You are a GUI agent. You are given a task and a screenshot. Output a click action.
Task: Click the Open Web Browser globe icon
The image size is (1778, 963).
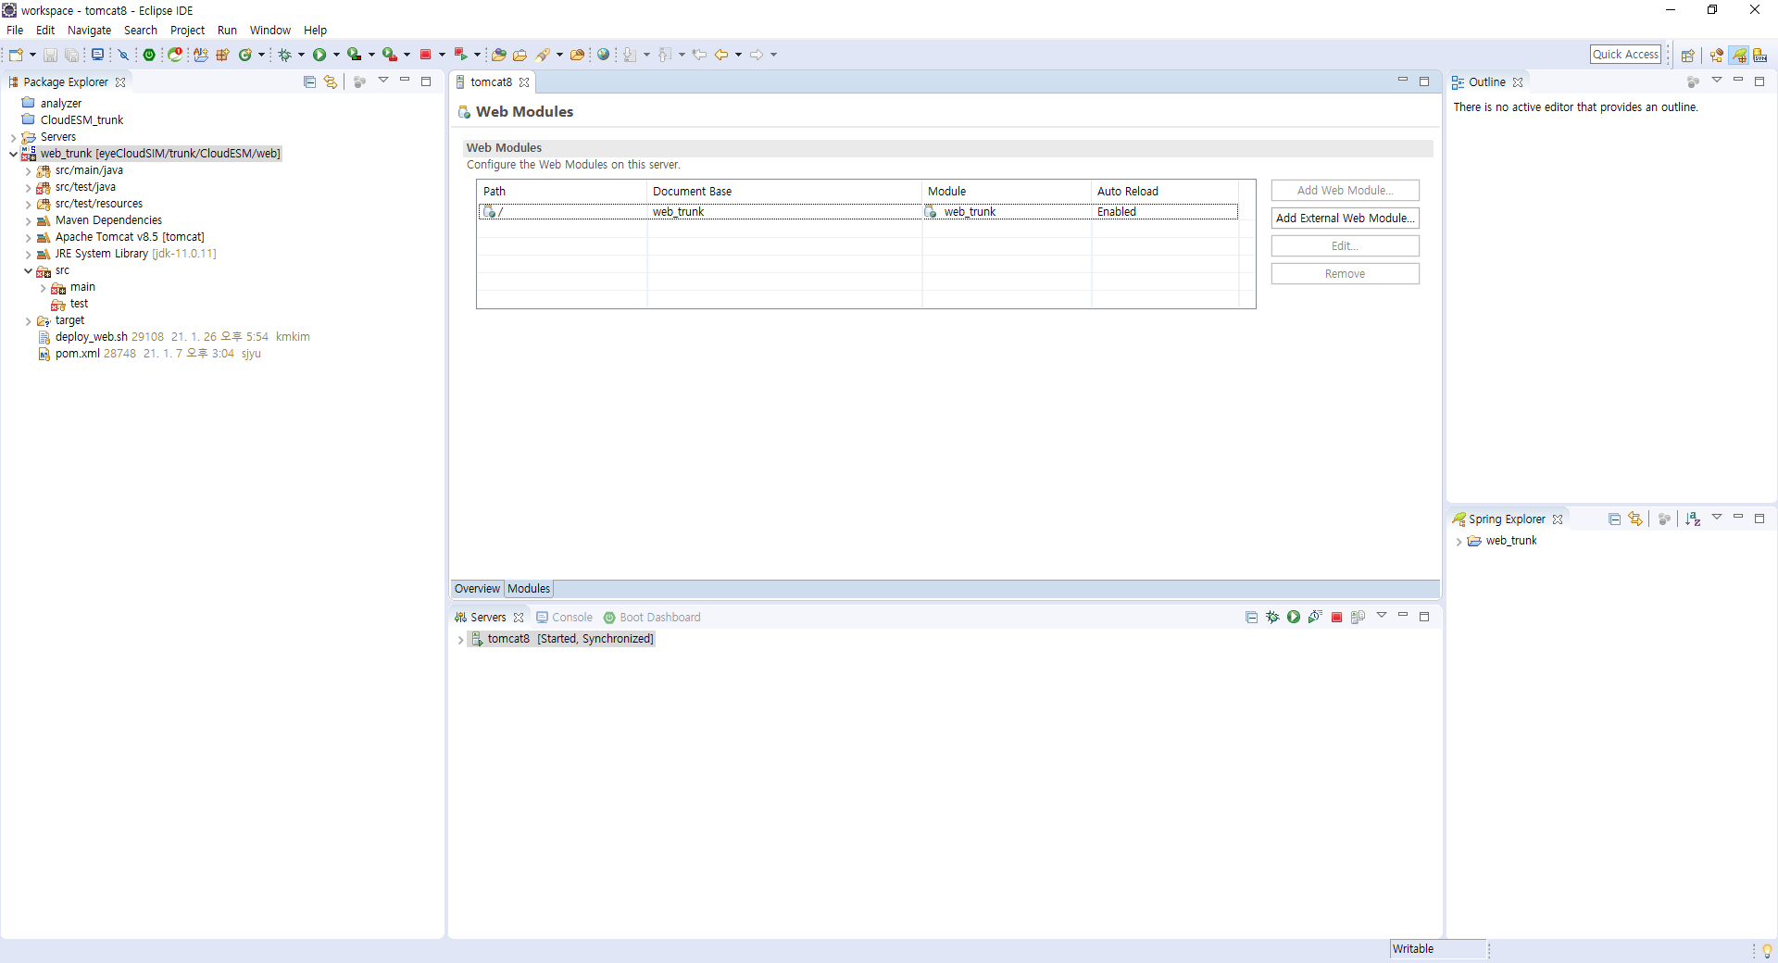(x=604, y=55)
